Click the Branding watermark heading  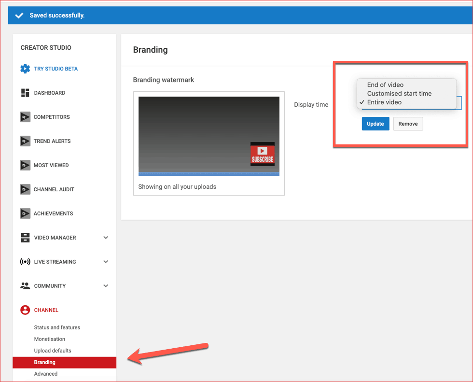[x=164, y=80]
